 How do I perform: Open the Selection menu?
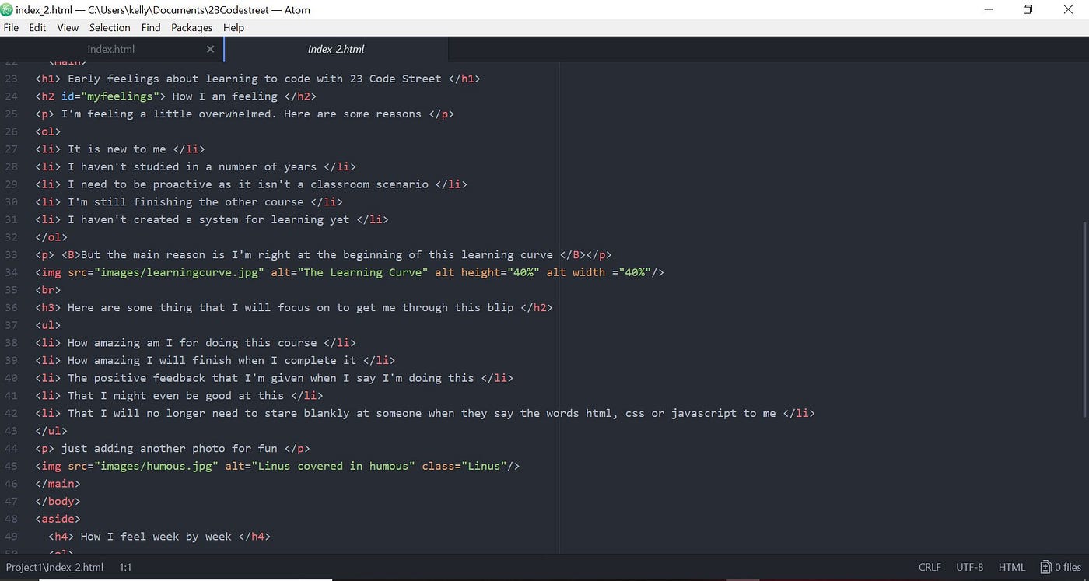109,27
